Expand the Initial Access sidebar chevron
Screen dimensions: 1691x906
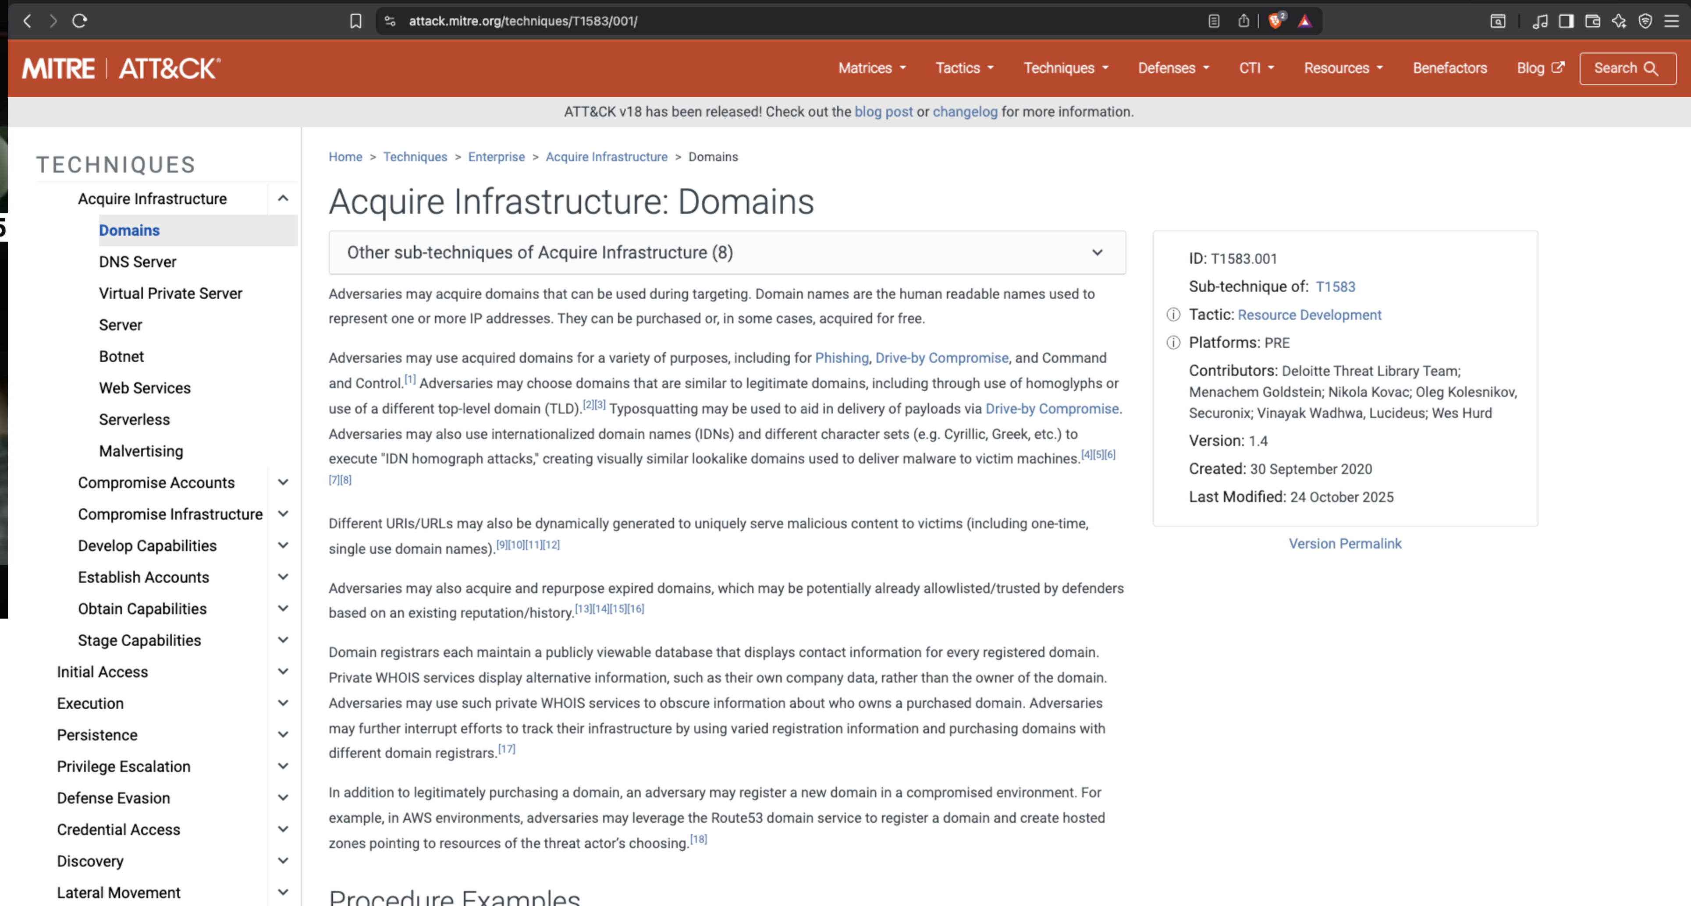point(283,671)
